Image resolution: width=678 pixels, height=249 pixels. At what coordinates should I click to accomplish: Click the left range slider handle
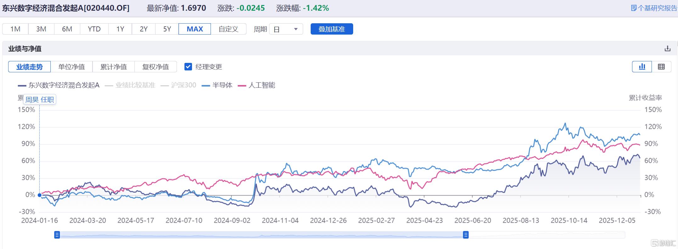(57, 235)
